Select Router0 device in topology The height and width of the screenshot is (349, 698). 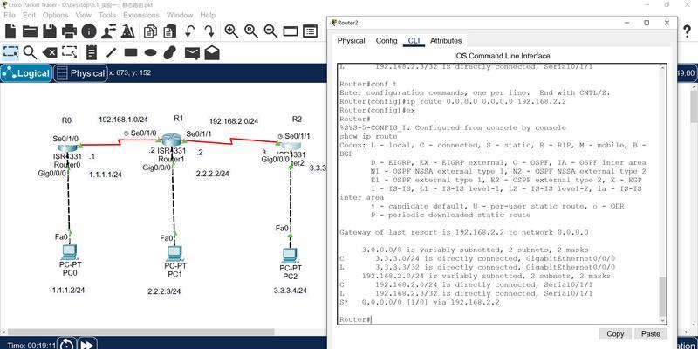(x=68, y=147)
